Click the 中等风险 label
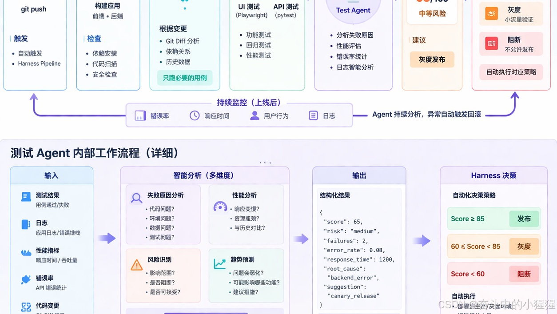The height and width of the screenshot is (314, 557). point(432,14)
